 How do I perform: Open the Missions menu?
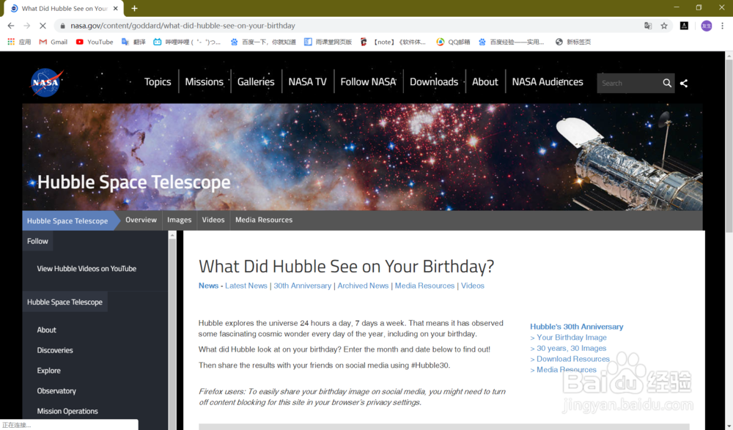(205, 82)
